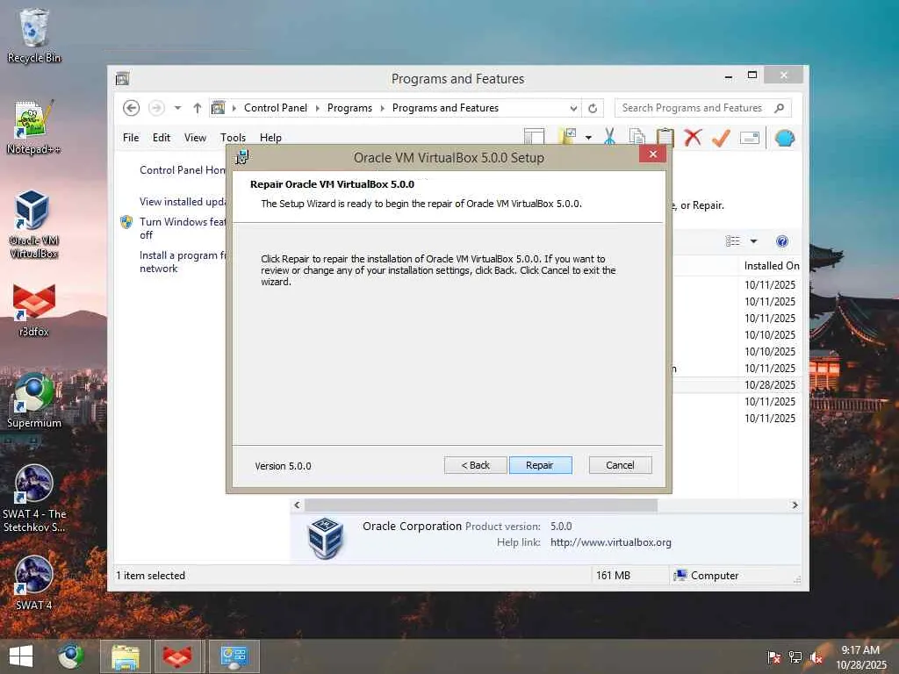Open the Edit menu
899x674 pixels.
(x=162, y=138)
